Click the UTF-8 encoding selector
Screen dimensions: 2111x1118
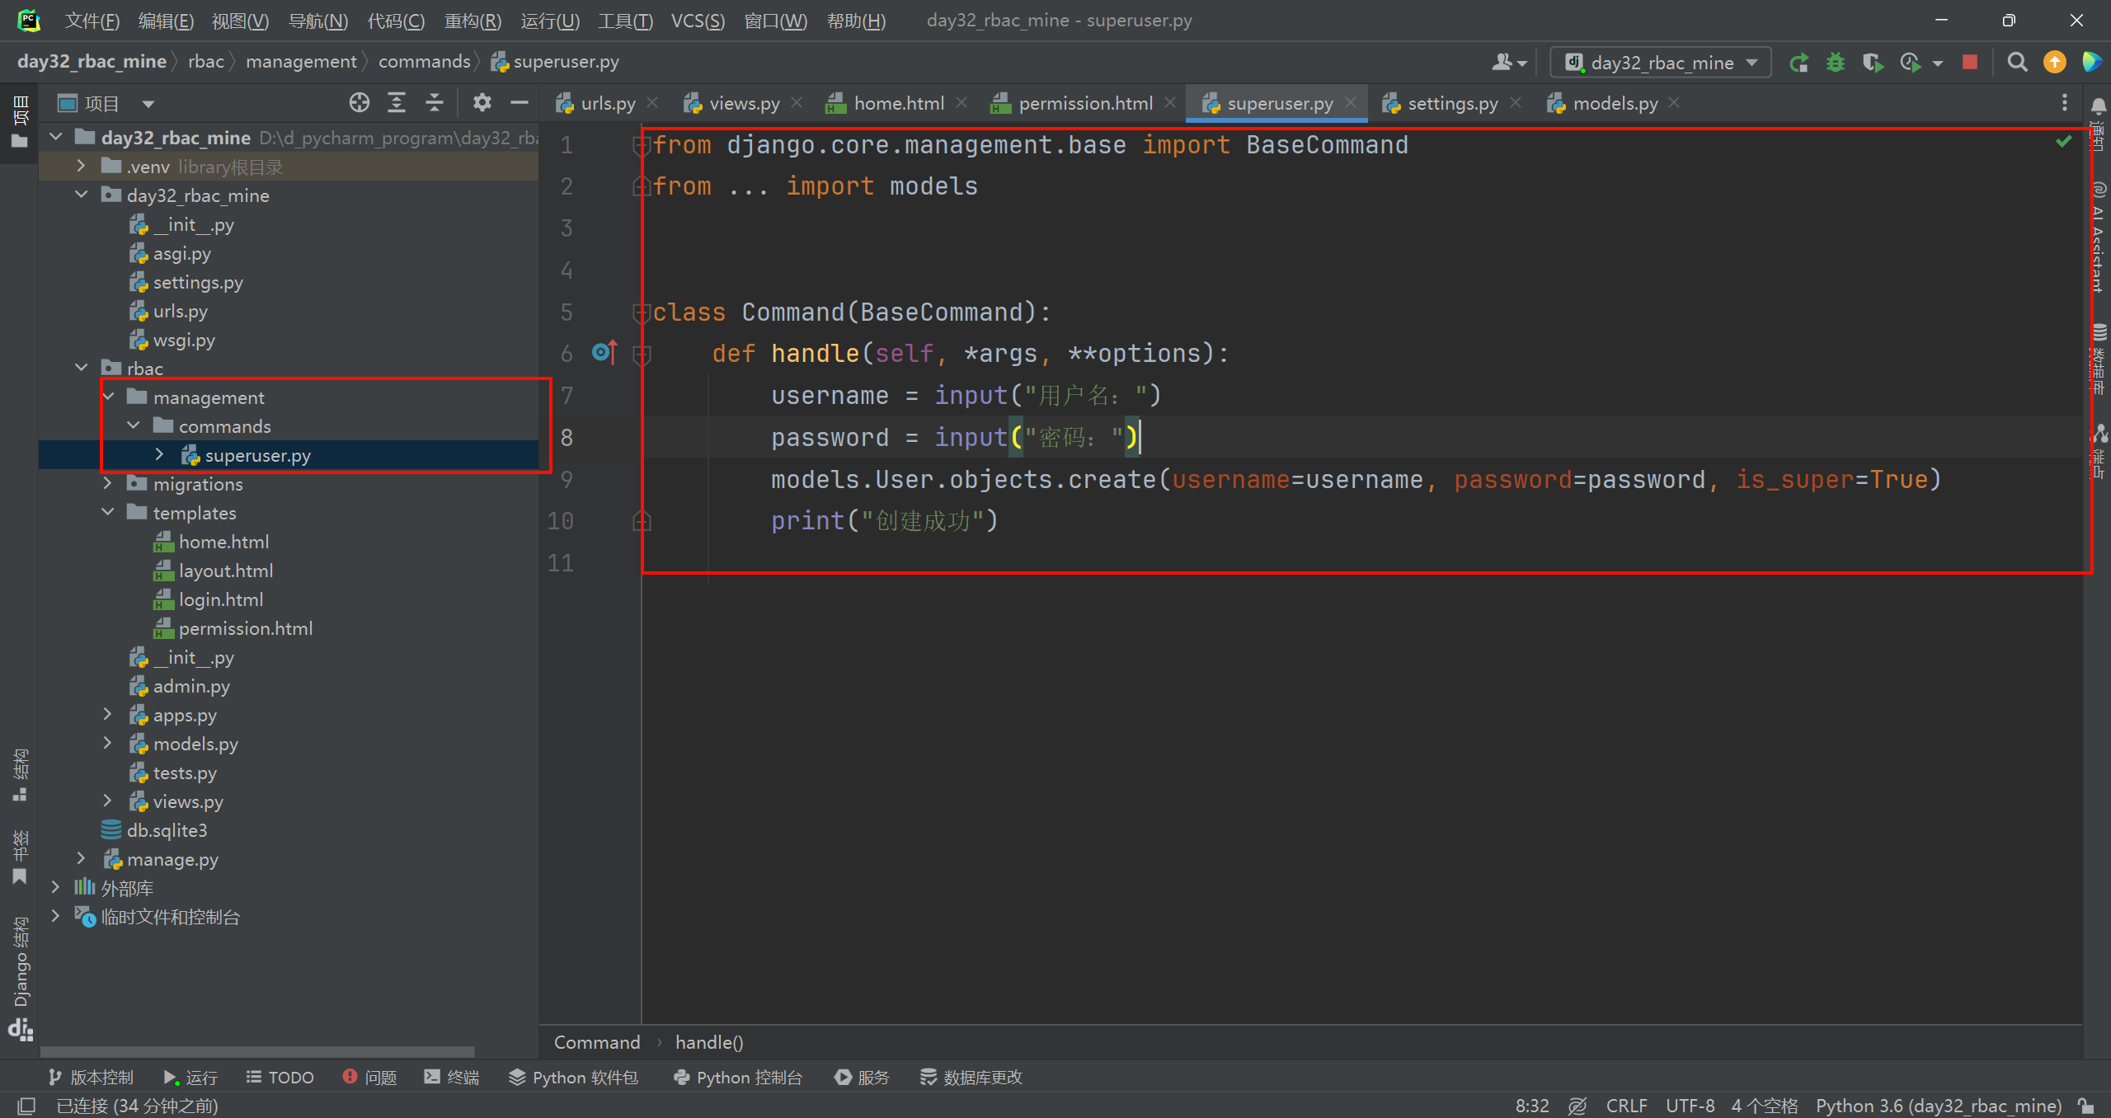click(1690, 1106)
